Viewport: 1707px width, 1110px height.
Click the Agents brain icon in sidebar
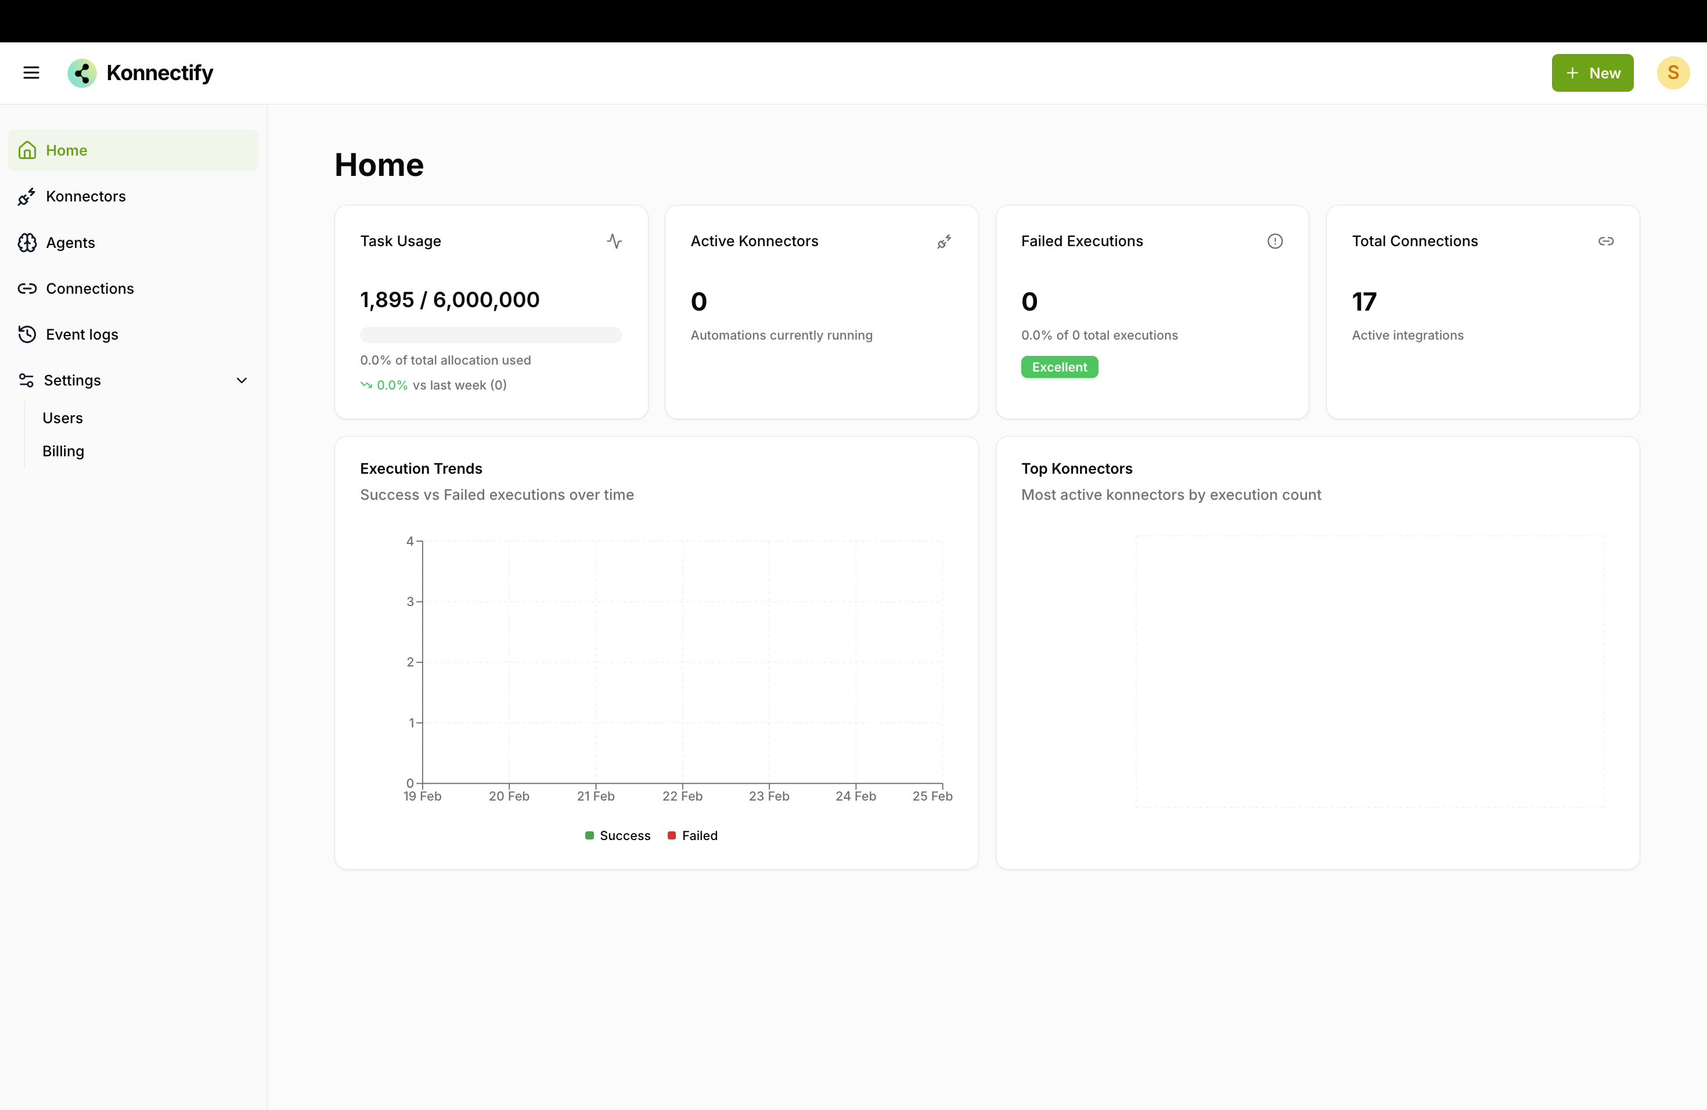tap(27, 242)
